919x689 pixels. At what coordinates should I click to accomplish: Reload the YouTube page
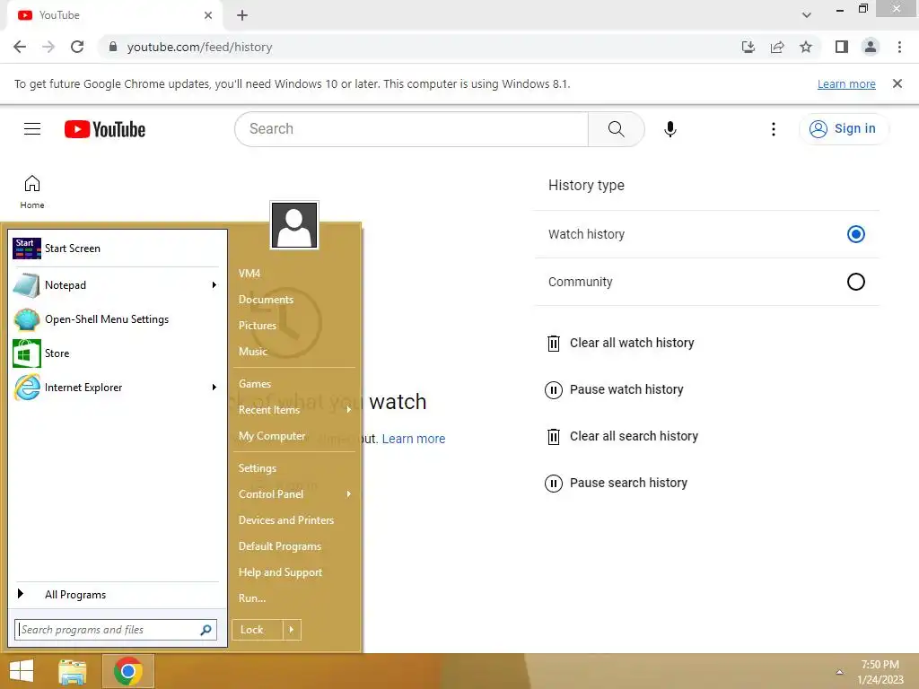pyautogui.click(x=77, y=47)
